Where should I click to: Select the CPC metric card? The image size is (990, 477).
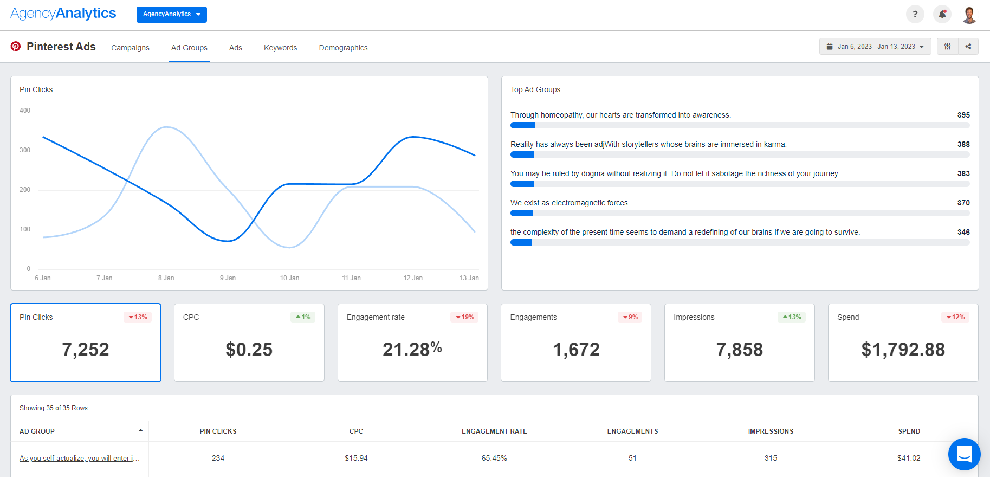click(x=249, y=343)
